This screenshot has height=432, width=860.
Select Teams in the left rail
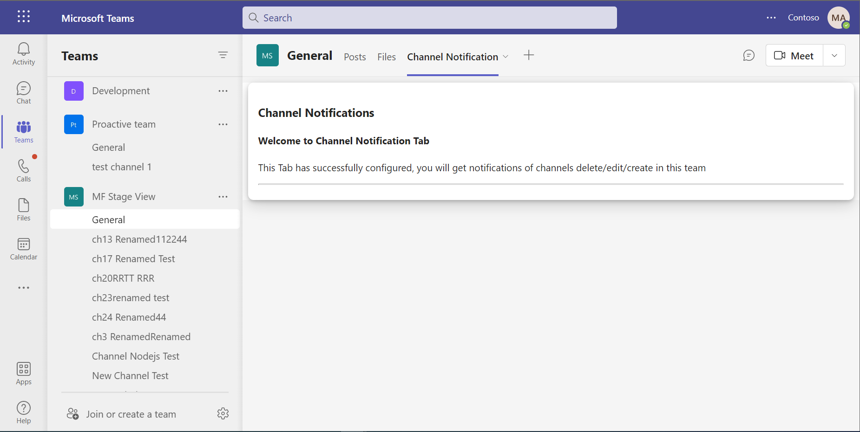(x=24, y=132)
